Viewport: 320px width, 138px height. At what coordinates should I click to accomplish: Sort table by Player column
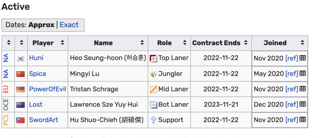click(x=62, y=43)
